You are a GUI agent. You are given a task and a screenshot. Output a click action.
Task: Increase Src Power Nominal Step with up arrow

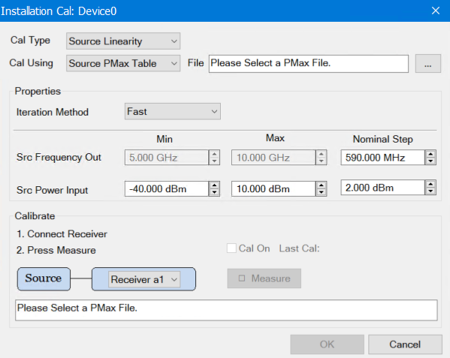(x=430, y=185)
